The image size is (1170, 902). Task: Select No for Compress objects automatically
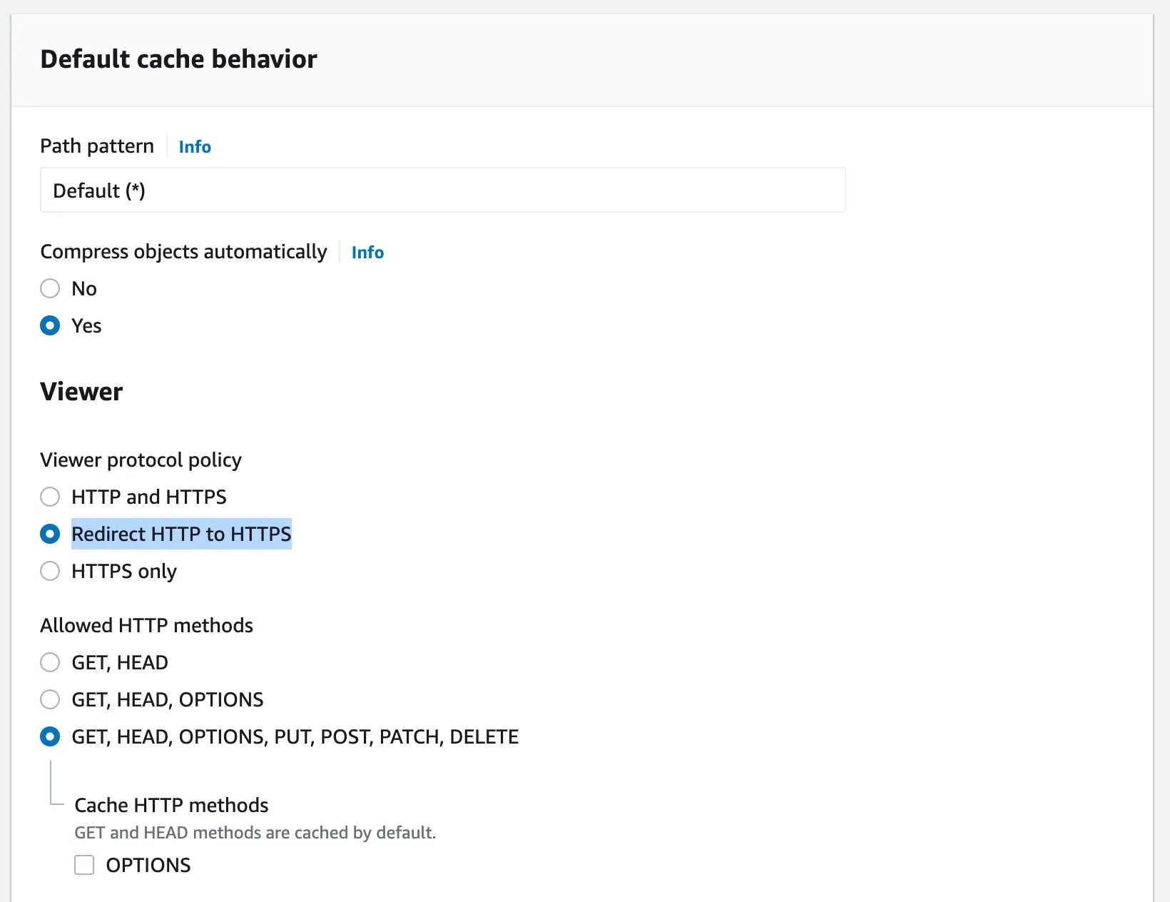(50, 288)
